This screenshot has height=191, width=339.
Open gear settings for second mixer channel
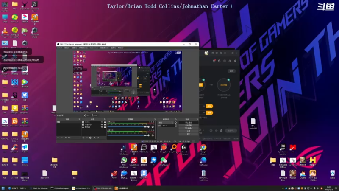click(153, 135)
